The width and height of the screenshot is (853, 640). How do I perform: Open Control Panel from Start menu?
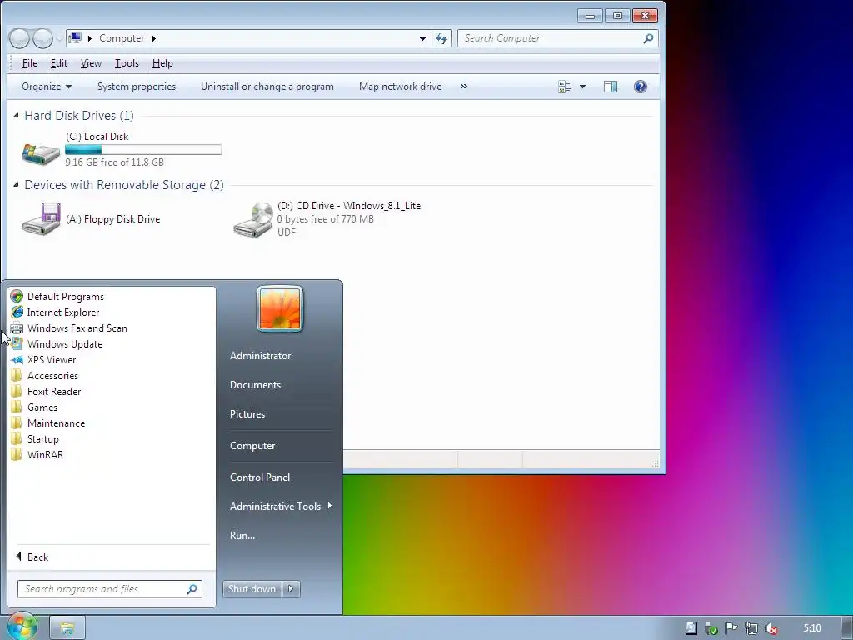260,477
